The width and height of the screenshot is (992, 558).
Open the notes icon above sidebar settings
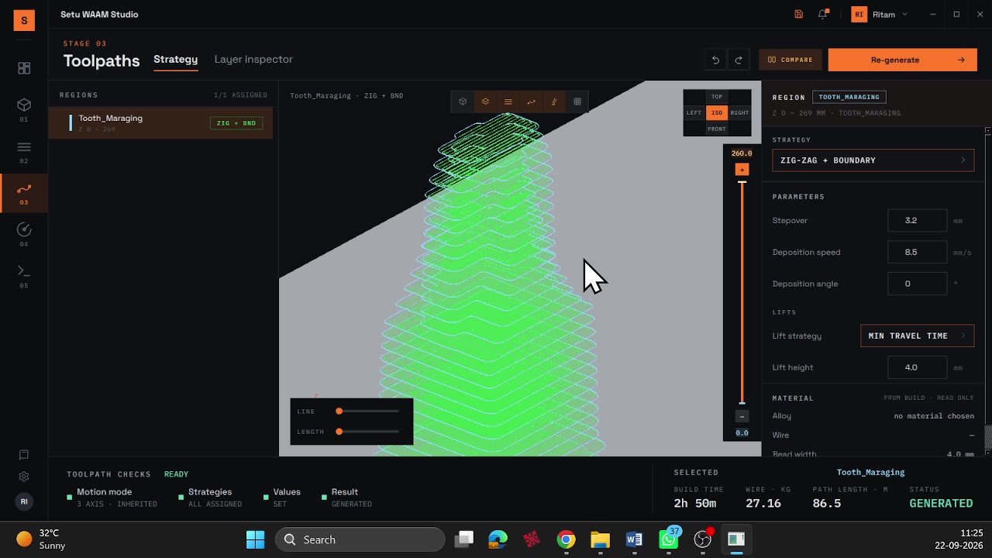pos(24,455)
